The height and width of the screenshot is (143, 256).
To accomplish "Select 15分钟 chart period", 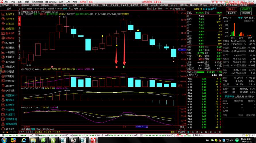I will pos(43,9).
